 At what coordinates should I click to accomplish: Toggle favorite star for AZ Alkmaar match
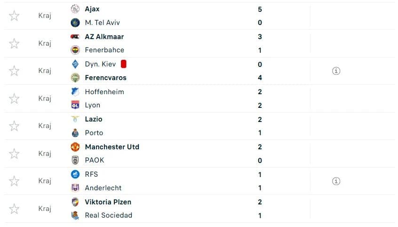[14, 43]
